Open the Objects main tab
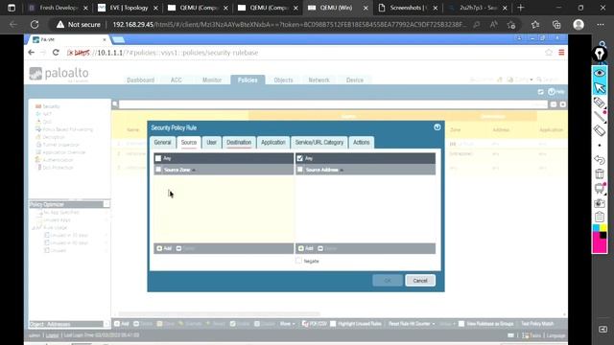The width and height of the screenshot is (614, 345). coord(283,80)
